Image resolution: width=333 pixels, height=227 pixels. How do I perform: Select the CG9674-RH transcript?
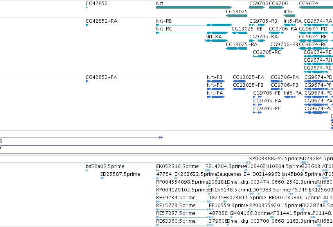[x=318, y=64]
